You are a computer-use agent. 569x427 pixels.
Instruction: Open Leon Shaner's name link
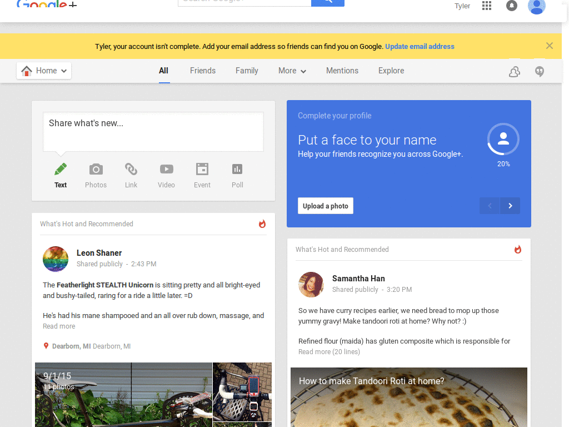(99, 253)
